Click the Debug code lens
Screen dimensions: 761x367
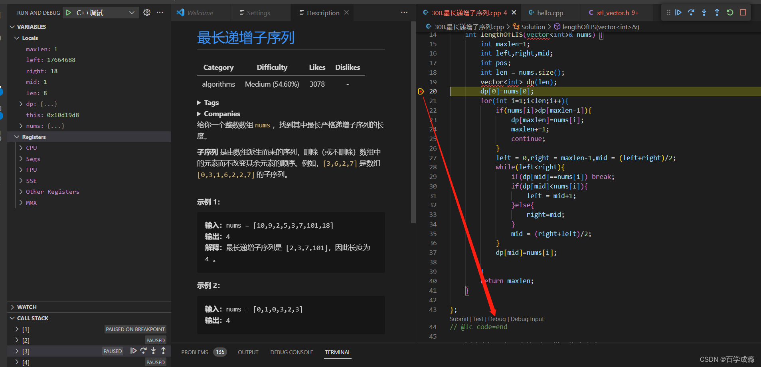pyautogui.click(x=497, y=319)
